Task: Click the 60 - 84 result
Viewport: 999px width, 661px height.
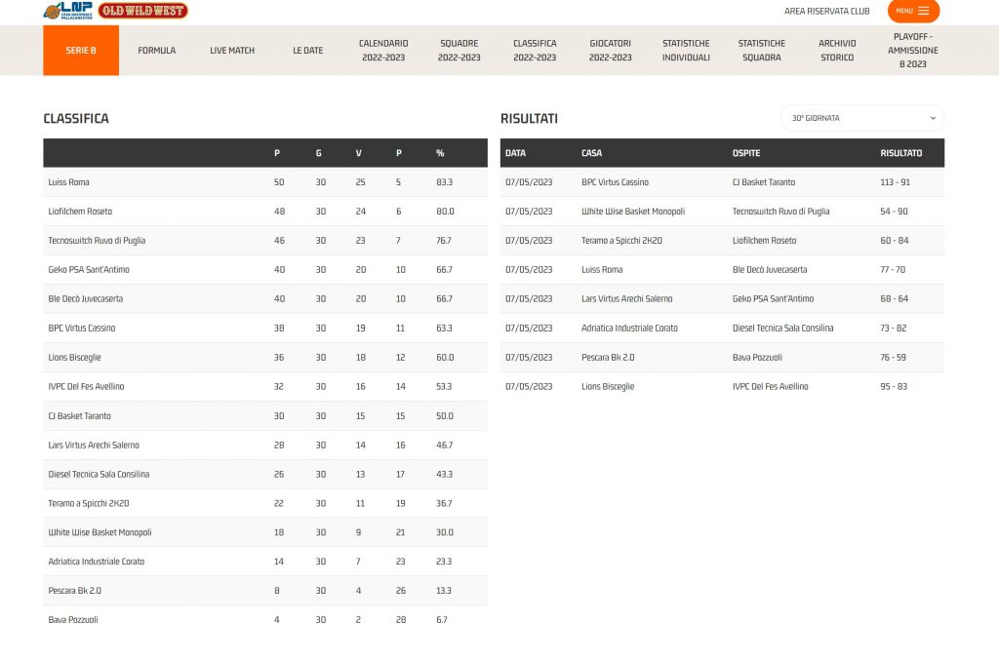Action: point(895,241)
